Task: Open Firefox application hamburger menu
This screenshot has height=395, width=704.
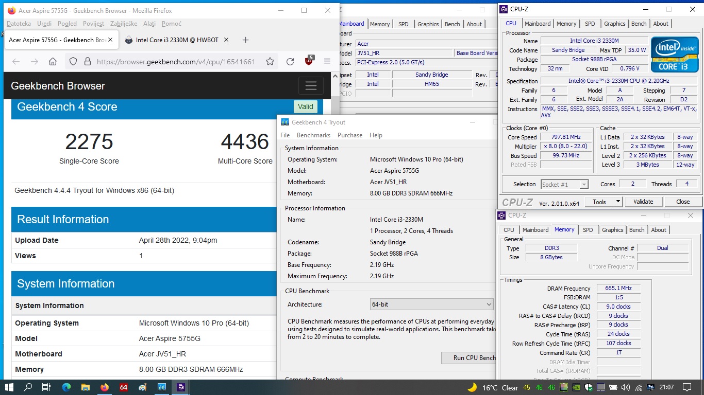Action: click(x=327, y=61)
